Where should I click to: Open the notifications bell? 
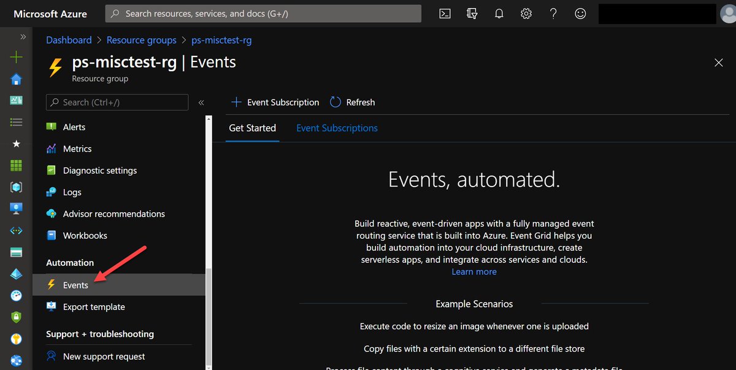pyautogui.click(x=499, y=13)
